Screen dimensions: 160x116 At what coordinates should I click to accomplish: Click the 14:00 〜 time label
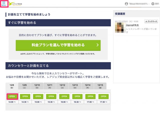tap(12, 102)
